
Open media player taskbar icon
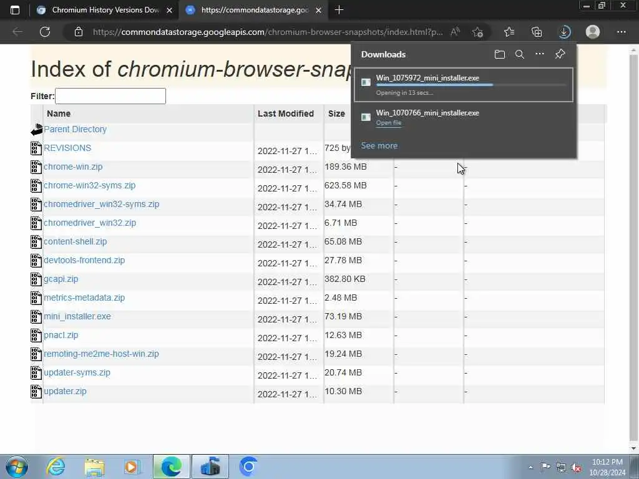coord(132,467)
